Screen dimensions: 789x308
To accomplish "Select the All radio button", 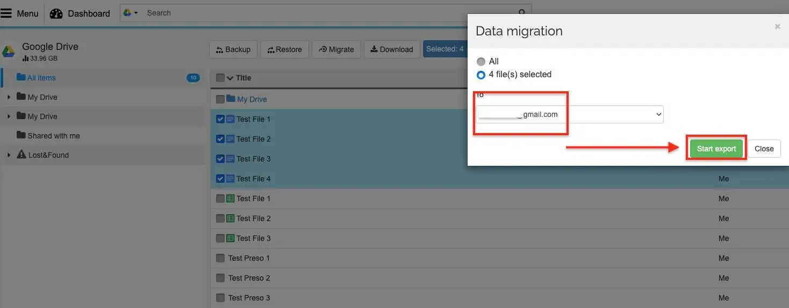I will point(481,62).
